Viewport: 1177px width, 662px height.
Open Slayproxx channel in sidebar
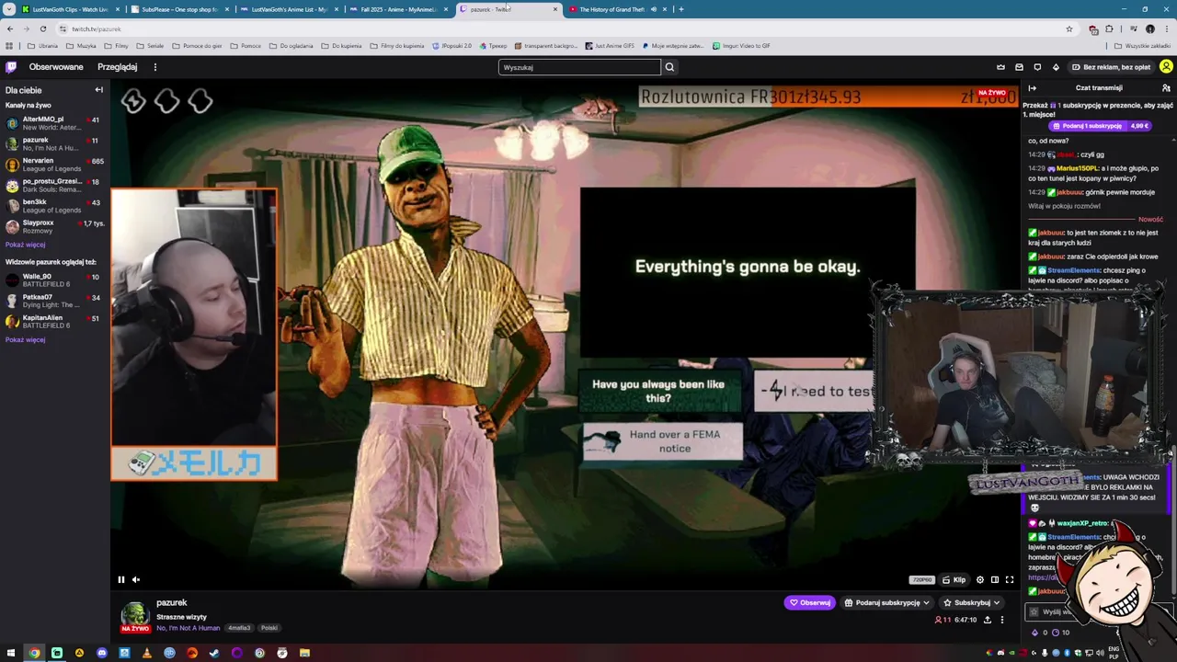(x=53, y=226)
